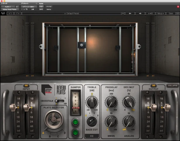
Task: Open the preset list dropdown arrow
Action: click(x=123, y=13)
